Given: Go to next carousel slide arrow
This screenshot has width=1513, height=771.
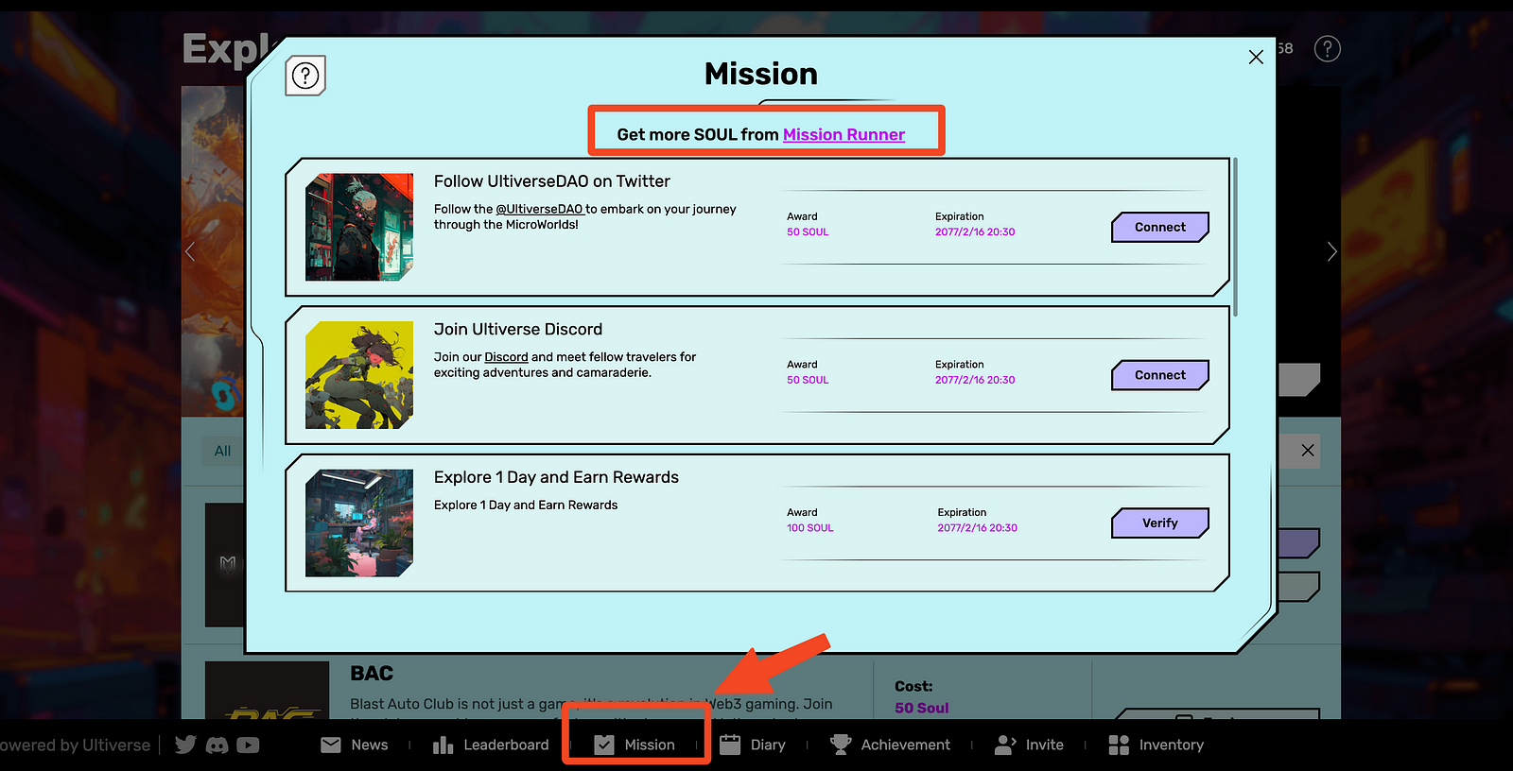Looking at the screenshot, I should (x=1331, y=251).
